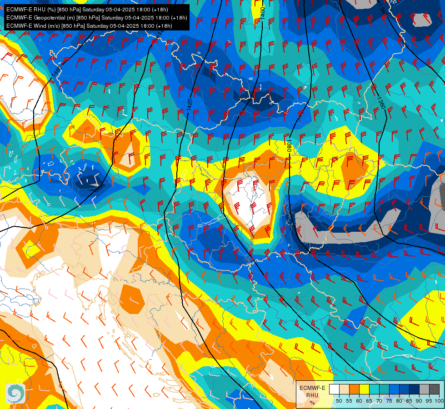Click the 1460 geopotential contour label
The image size is (445, 409).
pos(56,71)
